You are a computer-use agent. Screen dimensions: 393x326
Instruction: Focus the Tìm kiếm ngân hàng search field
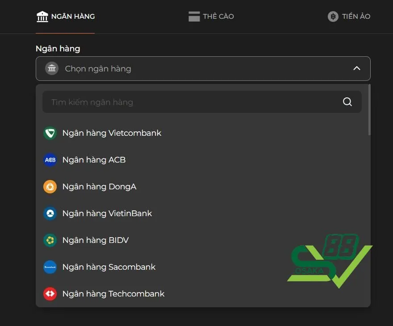coord(202,102)
